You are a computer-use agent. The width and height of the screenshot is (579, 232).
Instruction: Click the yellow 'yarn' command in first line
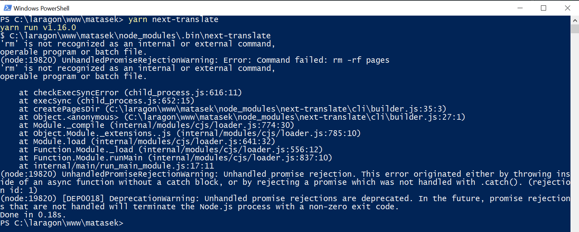[138, 19]
